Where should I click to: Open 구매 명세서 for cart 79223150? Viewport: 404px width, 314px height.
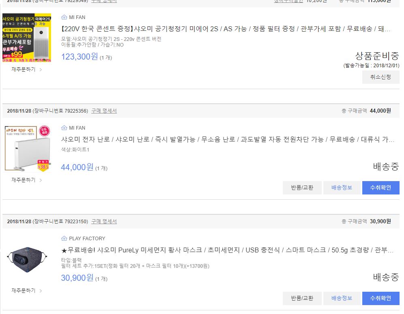(x=104, y=222)
